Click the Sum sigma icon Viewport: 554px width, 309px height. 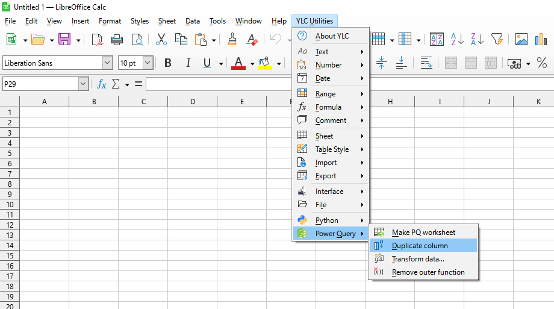click(x=116, y=84)
